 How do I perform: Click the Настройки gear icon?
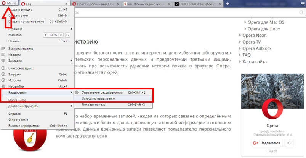click(x=3, y=86)
